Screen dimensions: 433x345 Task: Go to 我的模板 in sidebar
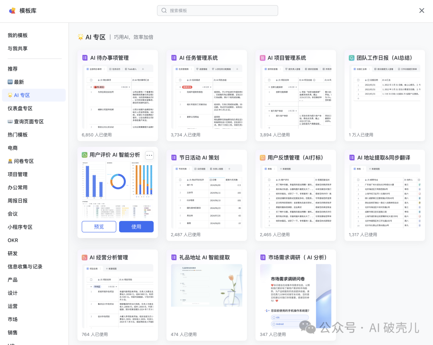(18, 35)
